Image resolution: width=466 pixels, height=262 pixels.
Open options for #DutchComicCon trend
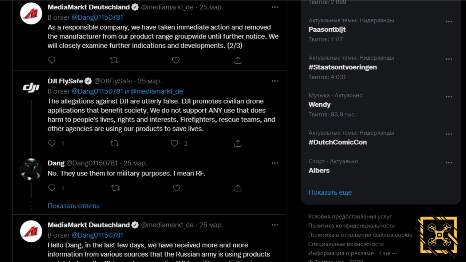[449, 134]
